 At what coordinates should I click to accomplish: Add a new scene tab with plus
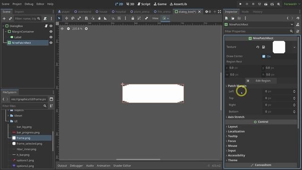tap(215, 12)
